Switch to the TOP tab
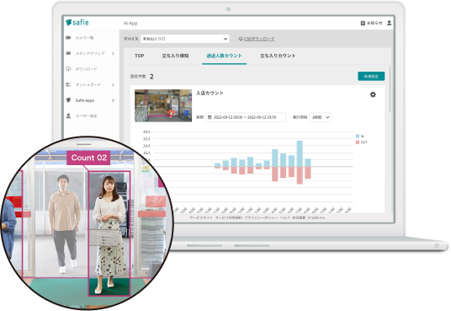 coord(140,56)
